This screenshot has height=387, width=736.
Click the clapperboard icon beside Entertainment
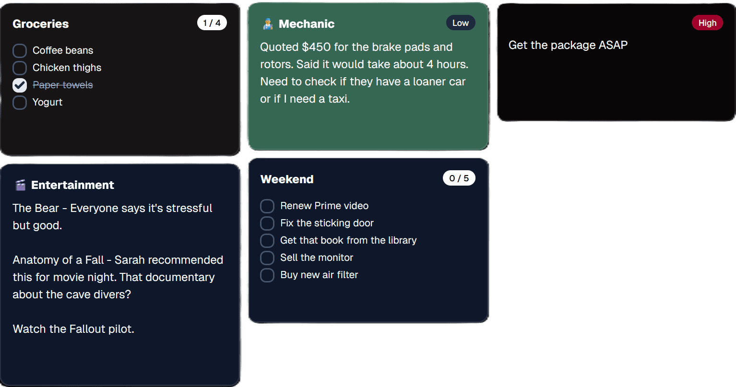20,185
